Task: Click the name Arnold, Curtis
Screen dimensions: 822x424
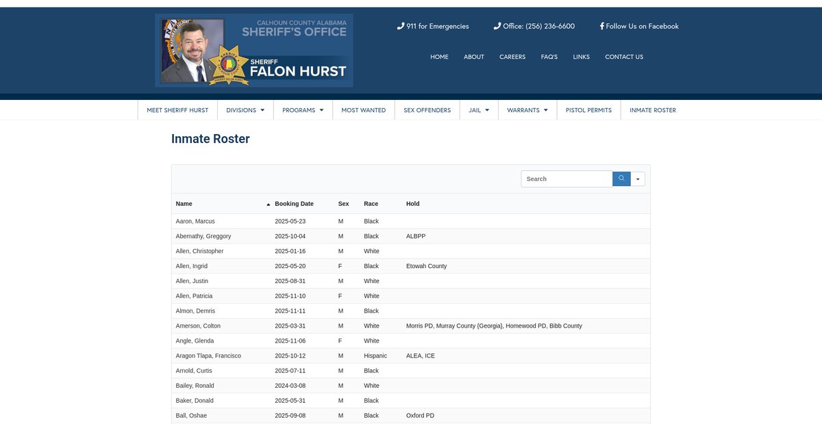Action: 194,371
